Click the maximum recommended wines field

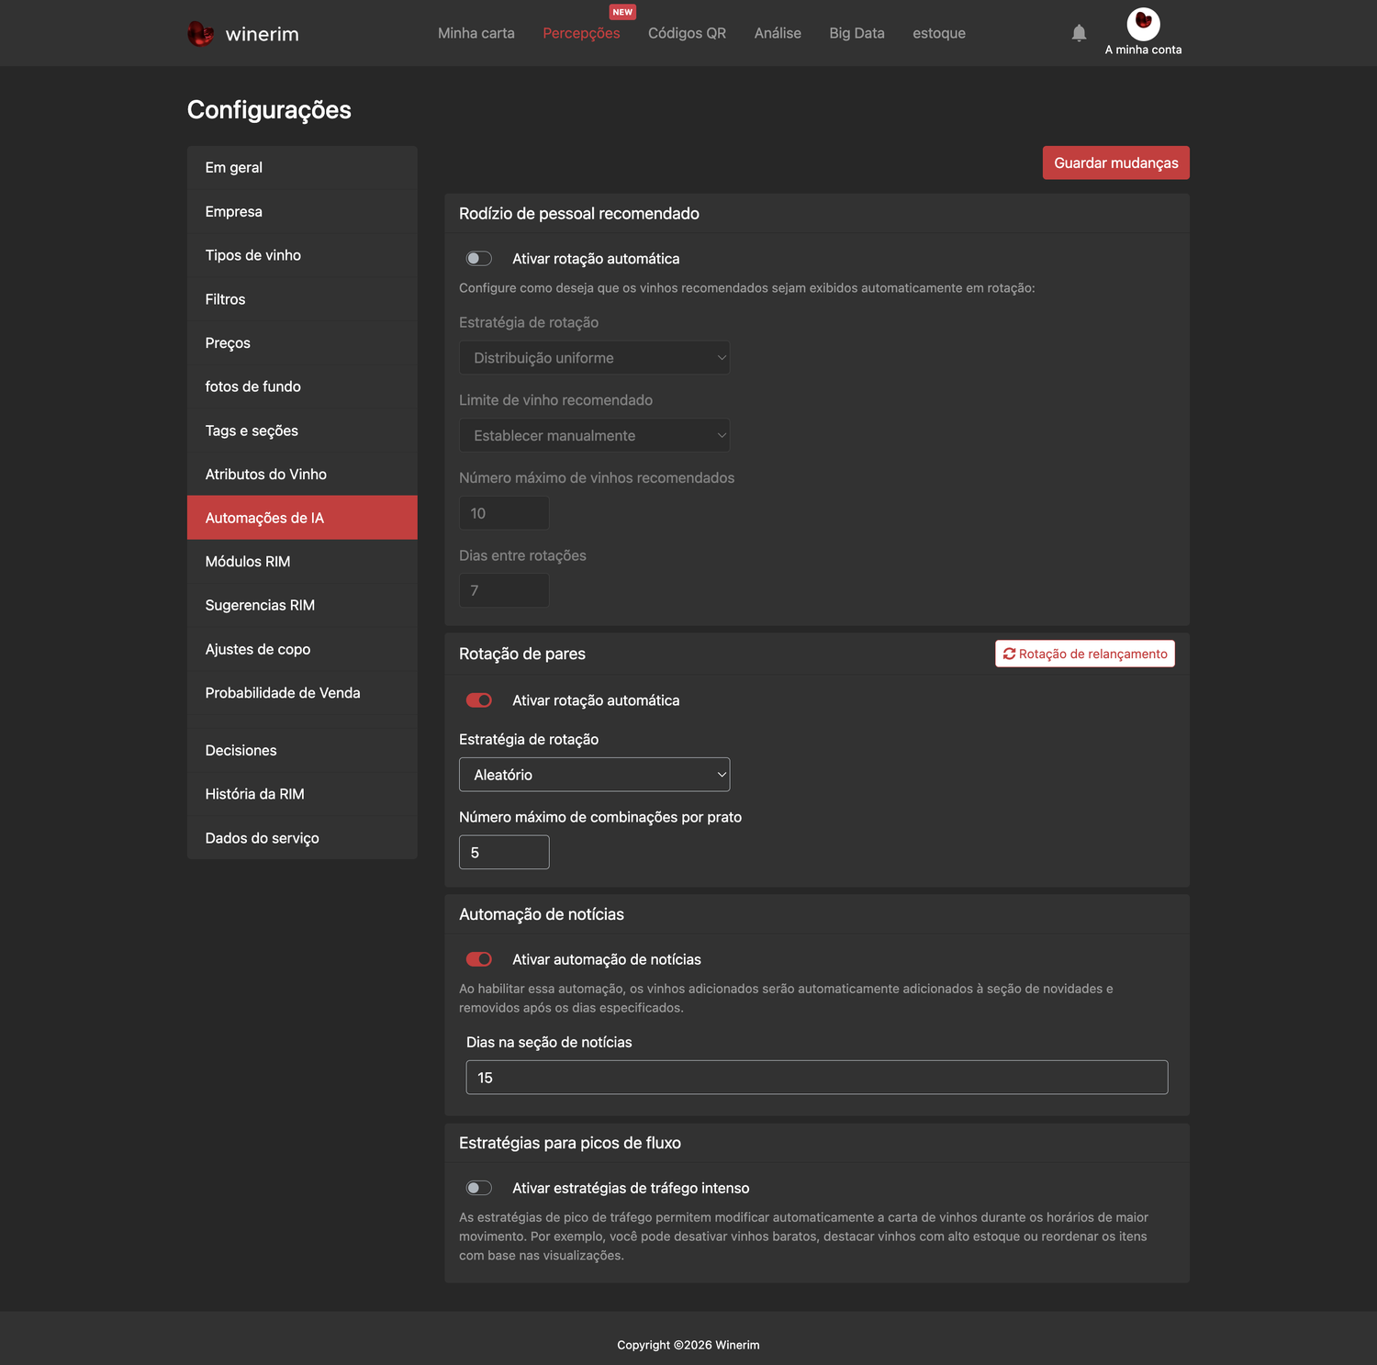point(504,513)
